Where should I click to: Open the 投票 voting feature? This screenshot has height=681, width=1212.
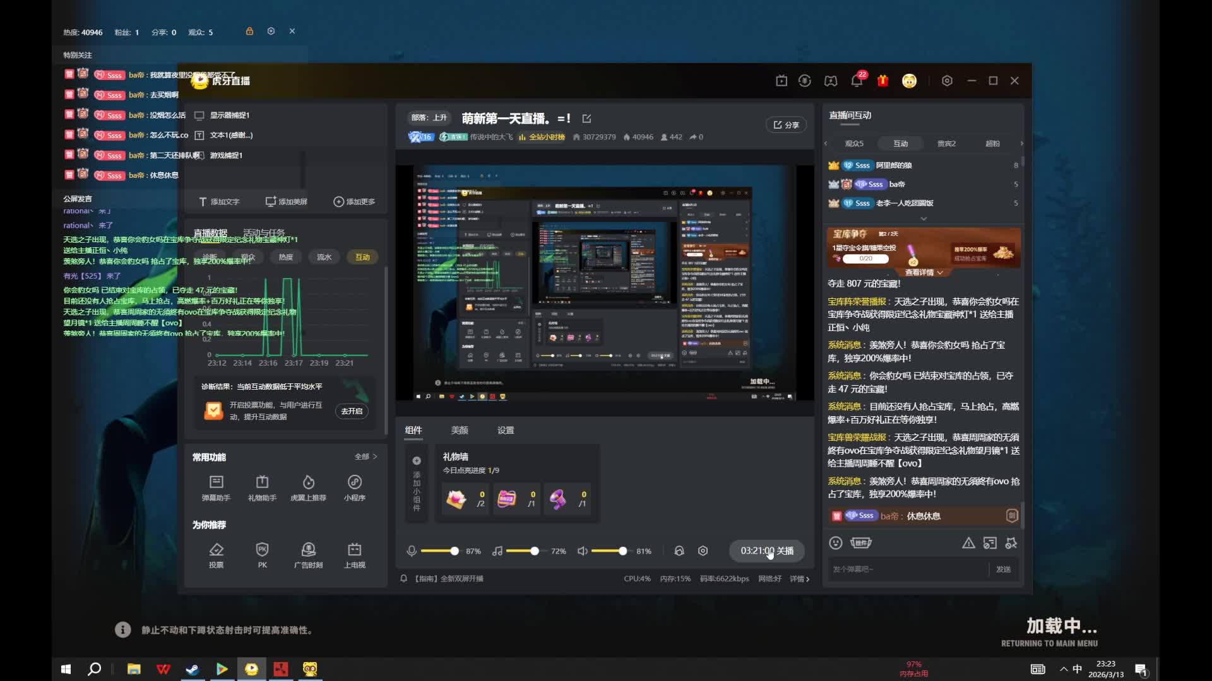(x=216, y=550)
